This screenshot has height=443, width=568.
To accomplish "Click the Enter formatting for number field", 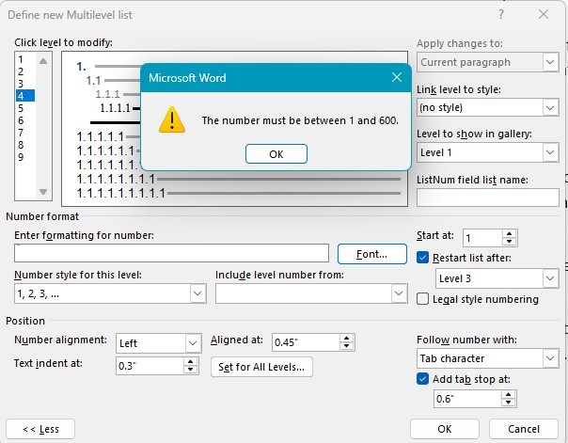I will (172, 253).
